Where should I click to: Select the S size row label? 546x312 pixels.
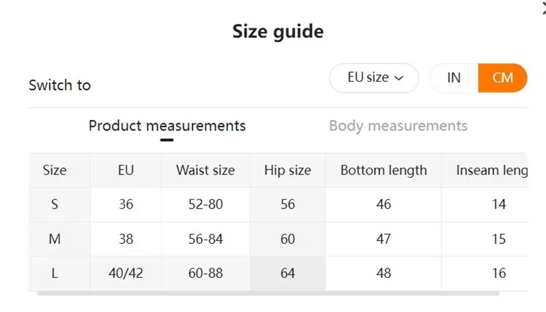click(55, 204)
